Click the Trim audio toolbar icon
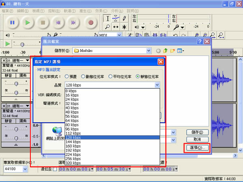Viewport: 243px width, 182px height. (x=155, y=35)
